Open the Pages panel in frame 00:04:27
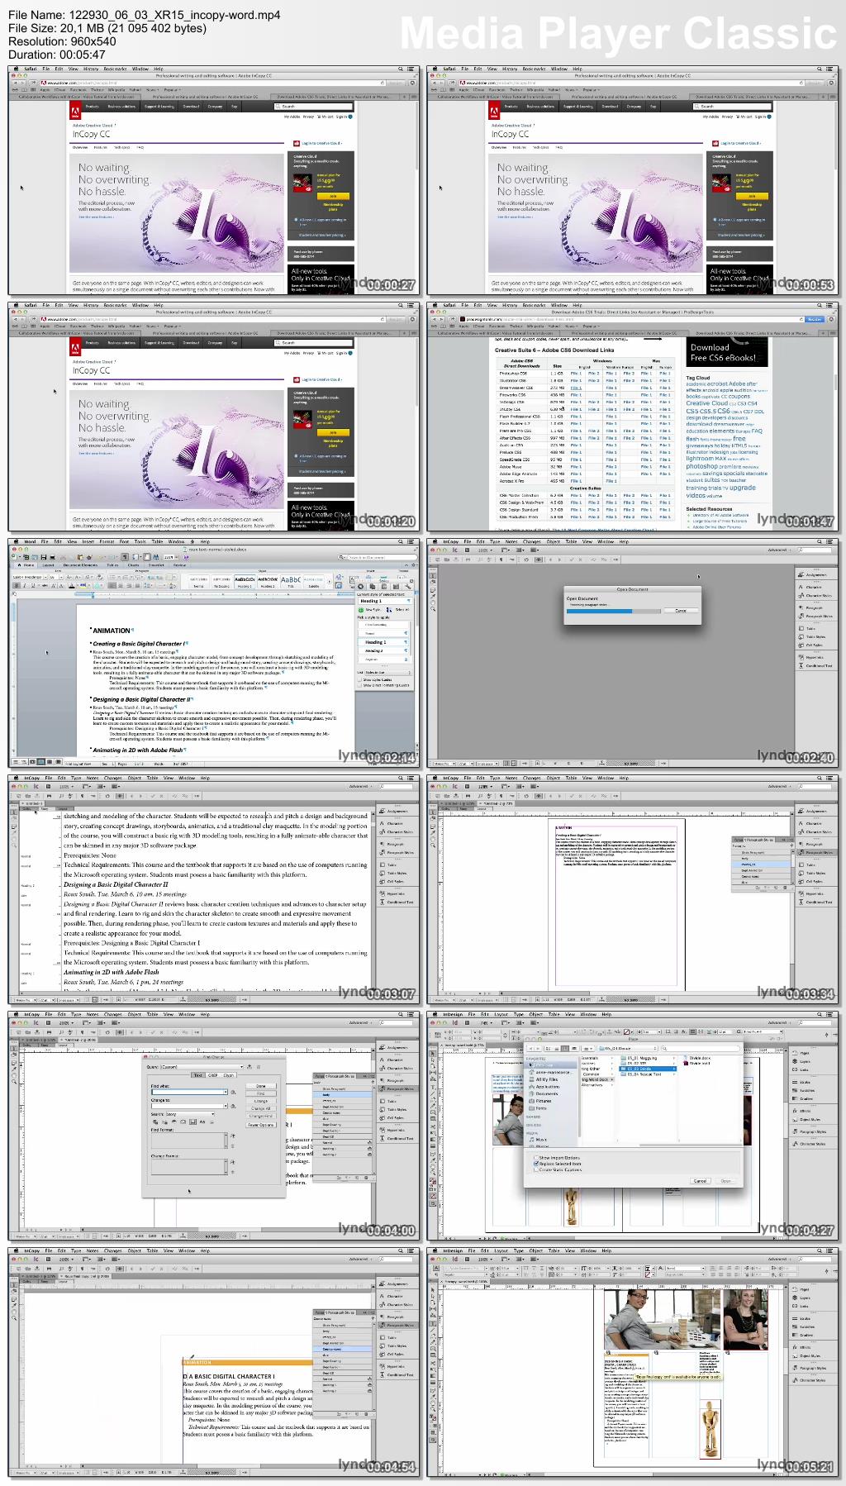 click(x=801, y=1053)
